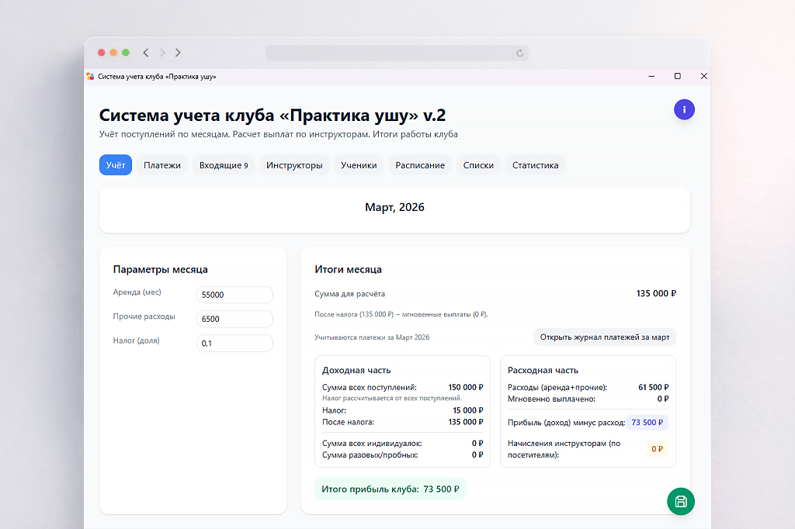The width and height of the screenshot is (795, 529).
Task: Open the Ученики tab
Action: coord(359,164)
